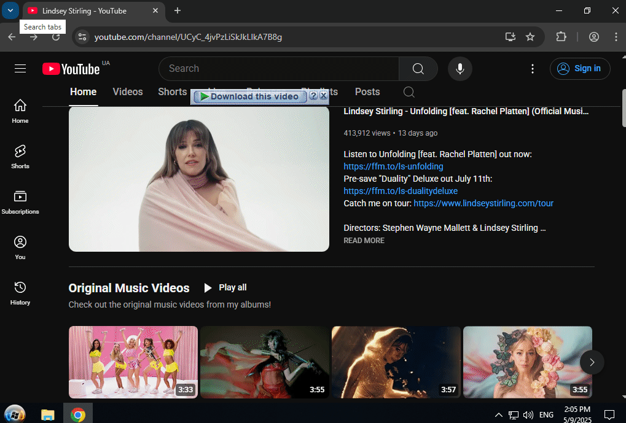Open the 3:33 pink dancers video thumbnail

tap(133, 362)
